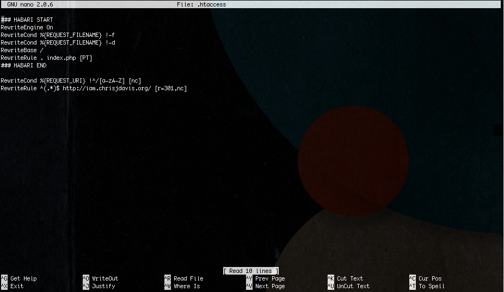Choose the ^W Where Is shortcut

pos(182,286)
